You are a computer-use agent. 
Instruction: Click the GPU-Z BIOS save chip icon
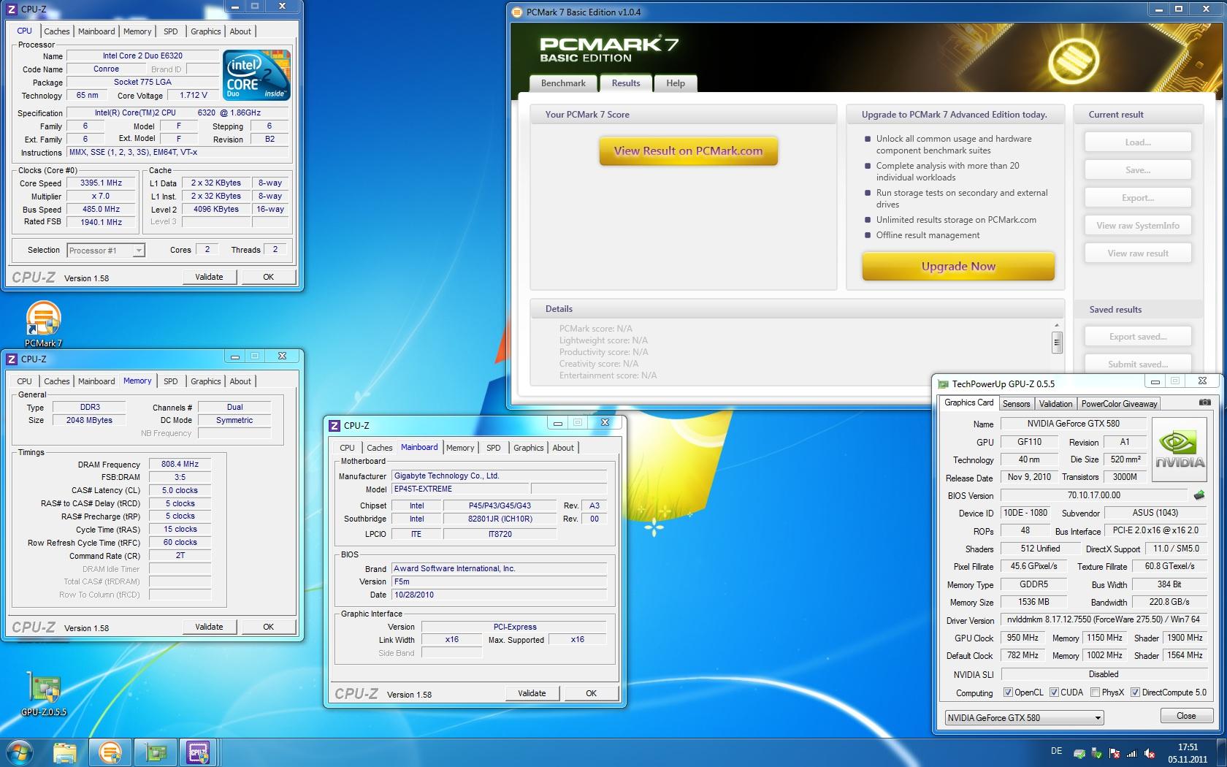click(x=1199, y=495)
